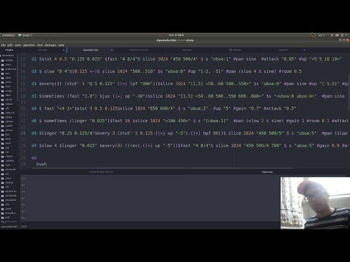Click the webcam video overlay thumbnail
This screenshot has width=350, height=262.
coord(315,203)
